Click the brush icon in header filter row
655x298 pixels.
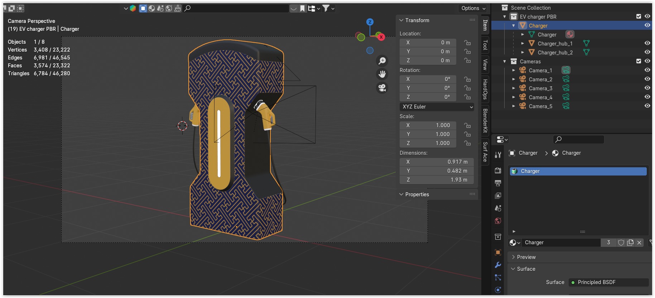click(x=178, y=8)
